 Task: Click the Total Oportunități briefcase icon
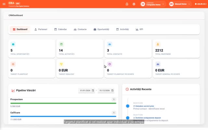point(13,44)
